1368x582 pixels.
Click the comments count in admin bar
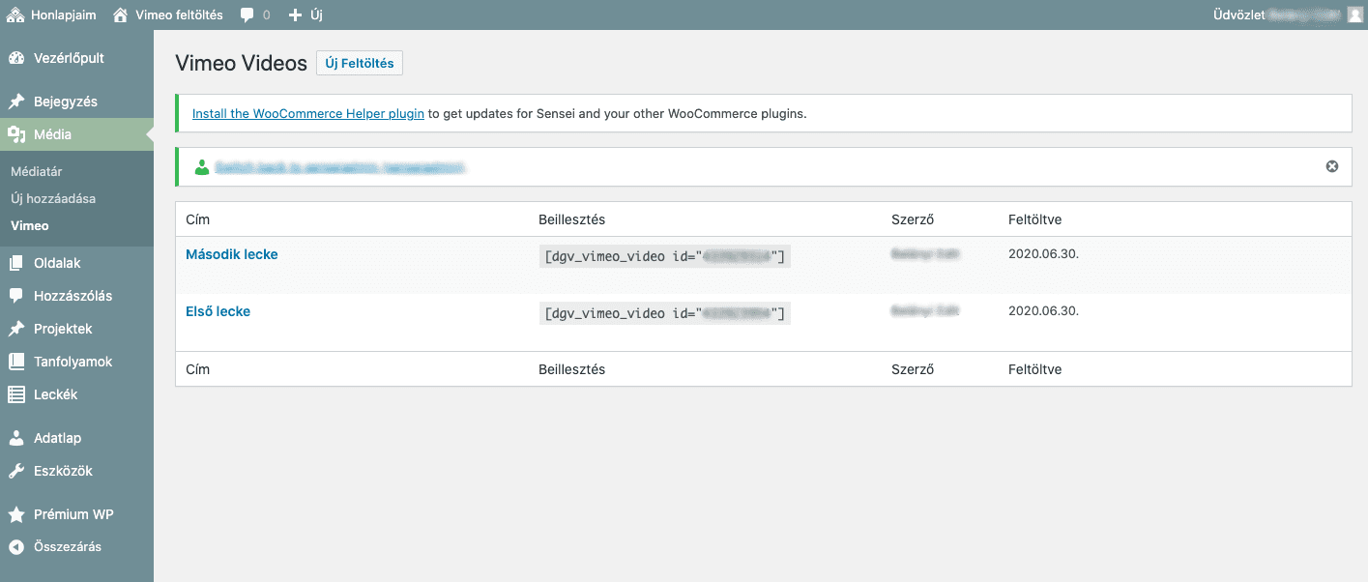255,15
